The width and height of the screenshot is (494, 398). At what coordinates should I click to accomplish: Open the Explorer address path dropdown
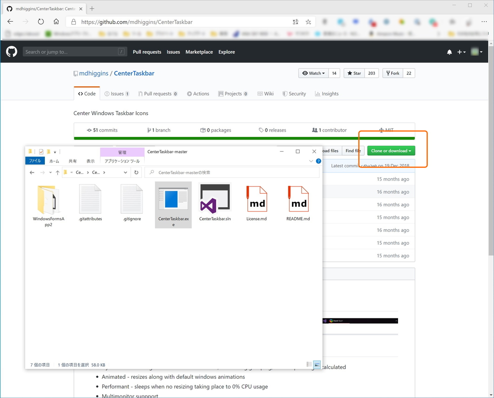click(x=125, y=172)
